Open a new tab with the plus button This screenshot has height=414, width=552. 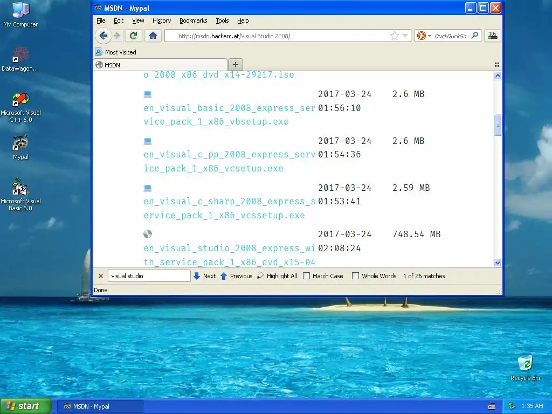point(236,65)
